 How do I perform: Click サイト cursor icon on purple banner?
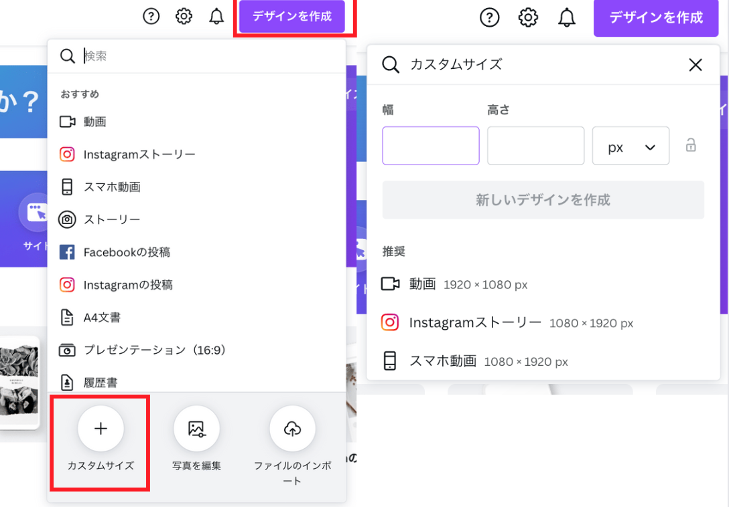(x=36, y=212)
